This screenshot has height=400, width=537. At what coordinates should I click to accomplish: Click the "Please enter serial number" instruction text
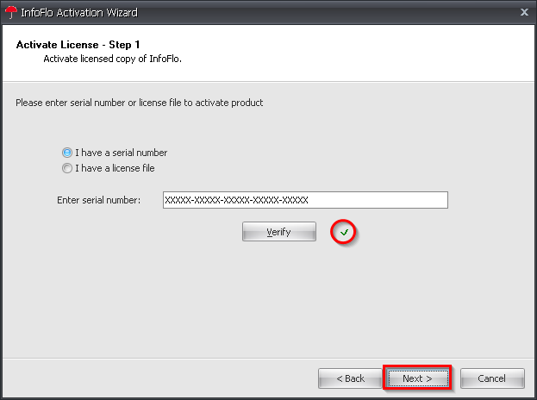[x=140, y=103]
